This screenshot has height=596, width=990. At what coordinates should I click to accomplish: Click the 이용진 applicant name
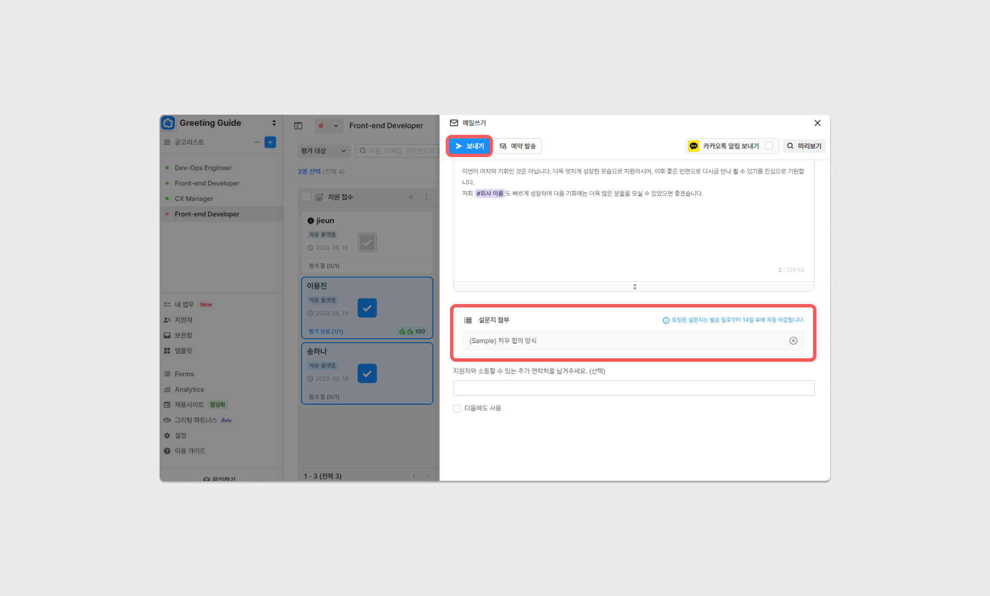[x=317, y=286]
